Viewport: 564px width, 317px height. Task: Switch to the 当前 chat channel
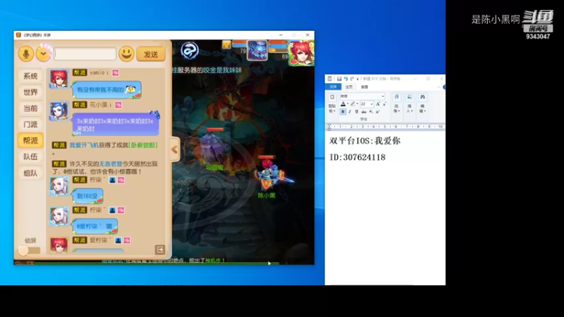(30, 108)
